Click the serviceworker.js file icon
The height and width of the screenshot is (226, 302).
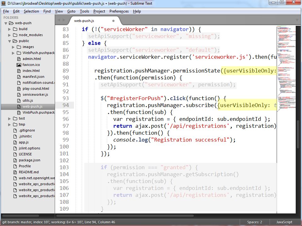coord(19,94)
